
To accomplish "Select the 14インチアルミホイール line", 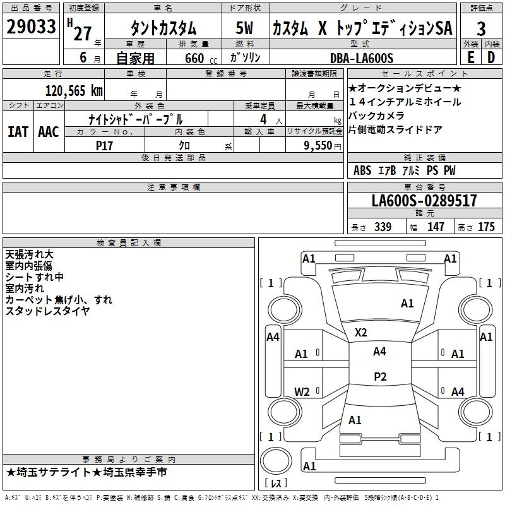I will [405, 102].
